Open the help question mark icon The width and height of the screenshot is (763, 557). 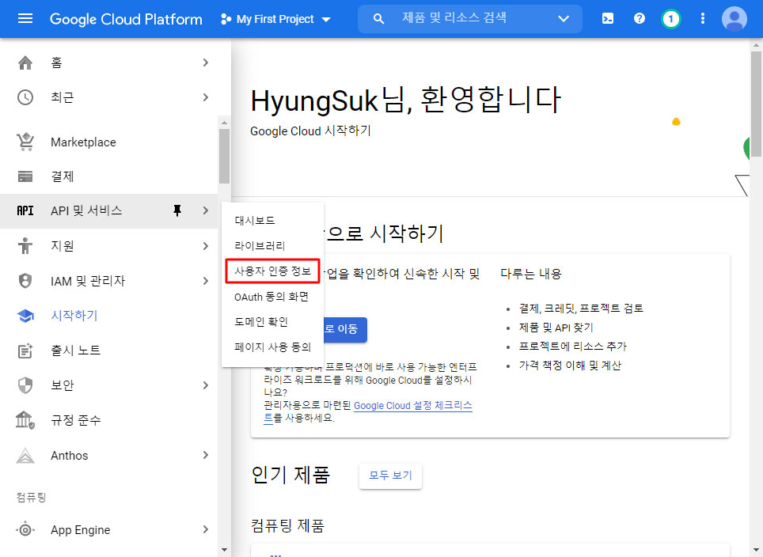pos(640,18)
